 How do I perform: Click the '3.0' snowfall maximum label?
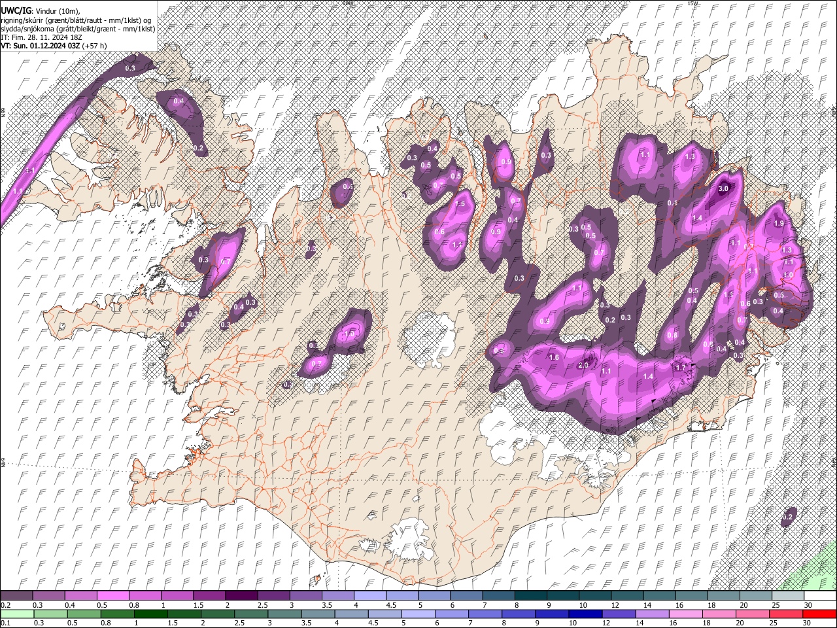[x=723, y=189]
